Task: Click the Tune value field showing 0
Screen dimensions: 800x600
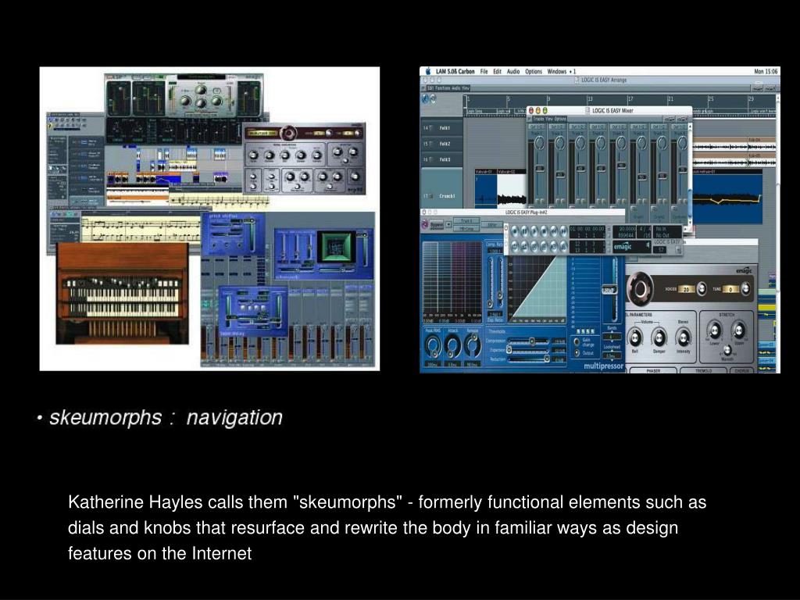Action: pos(730,289)
